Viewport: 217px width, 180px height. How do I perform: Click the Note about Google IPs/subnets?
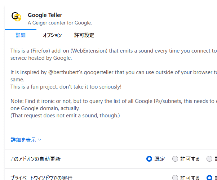(114, 105)
